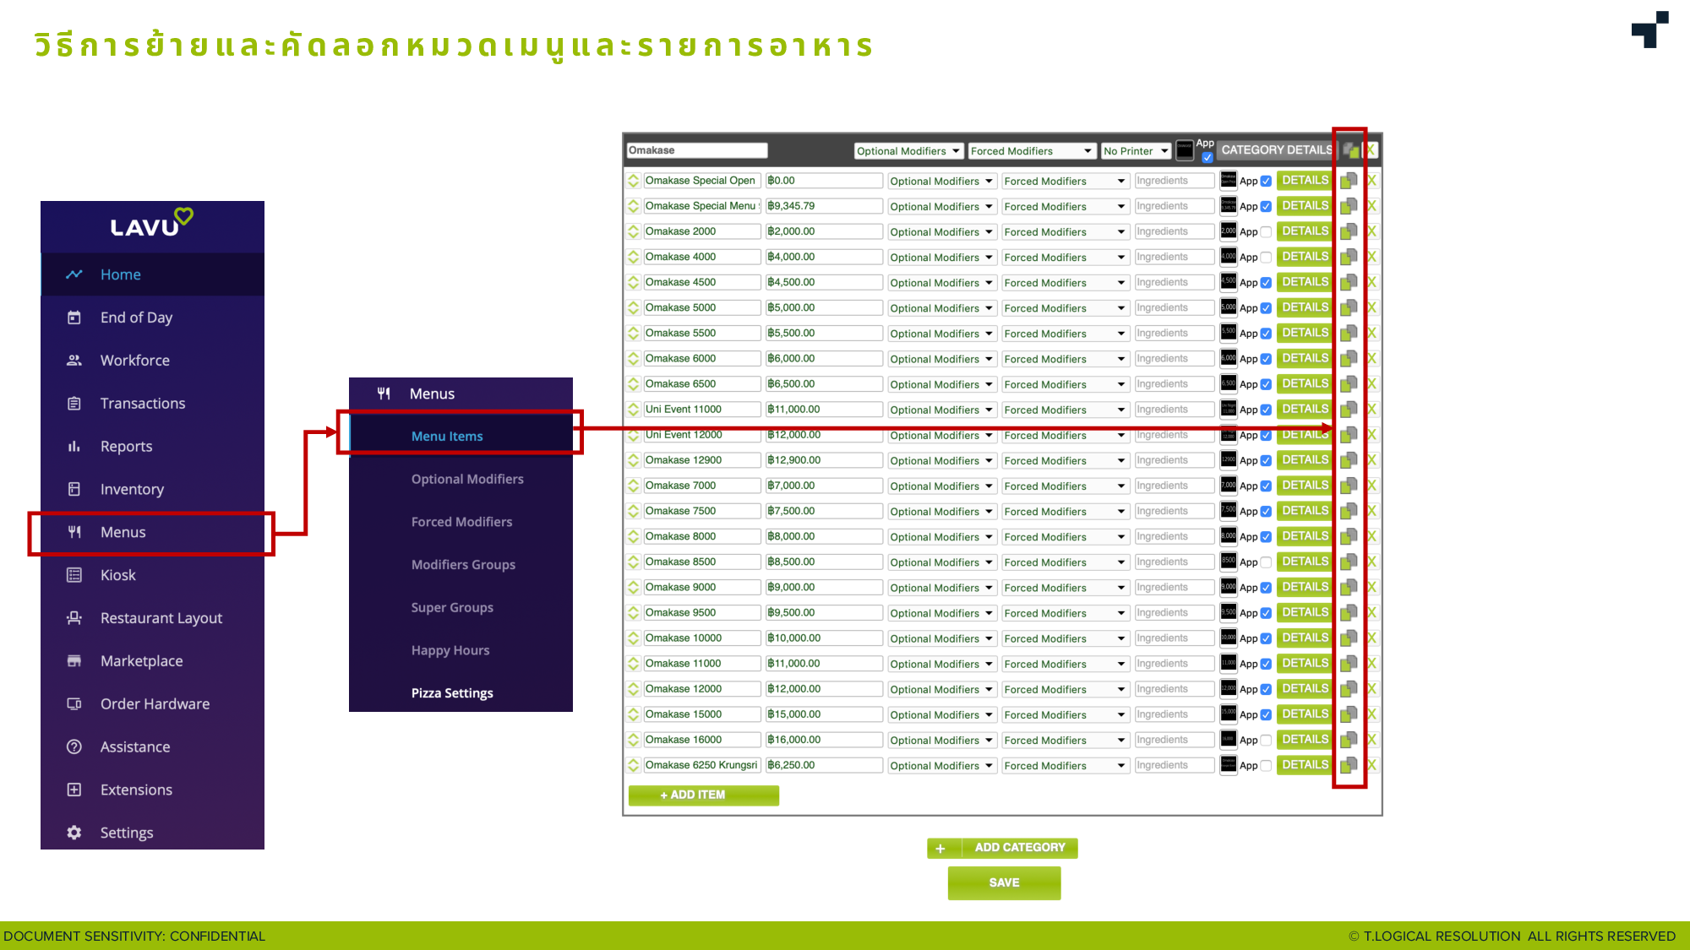The image size is (1690, 950).
Task: Open Optional Modifiers dropdown for Omakase 9000
Action: pyautogui.click(x=940, y=588)
